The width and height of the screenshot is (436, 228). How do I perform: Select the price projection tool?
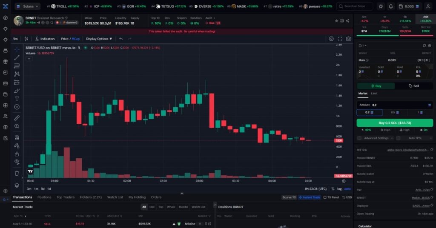click(17, 82)
